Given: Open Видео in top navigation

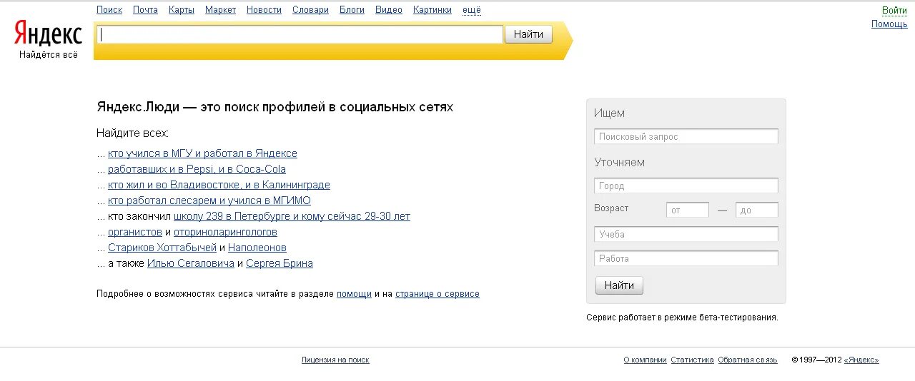Looking at the screenshot, I should (x=389, y=10).
